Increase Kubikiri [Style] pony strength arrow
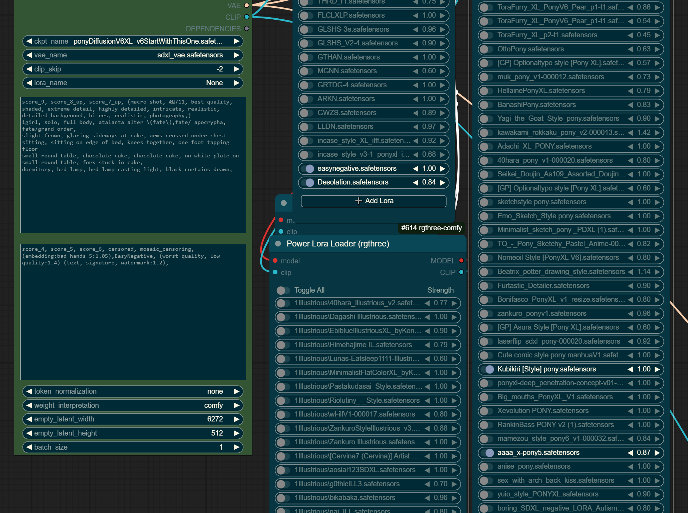Viewport: 688px width, 513px height. 657,369
